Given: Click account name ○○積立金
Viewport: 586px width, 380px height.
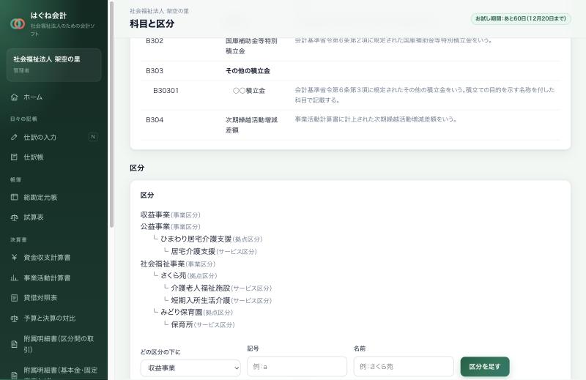Looking at the screenshot, I should 249,90.
